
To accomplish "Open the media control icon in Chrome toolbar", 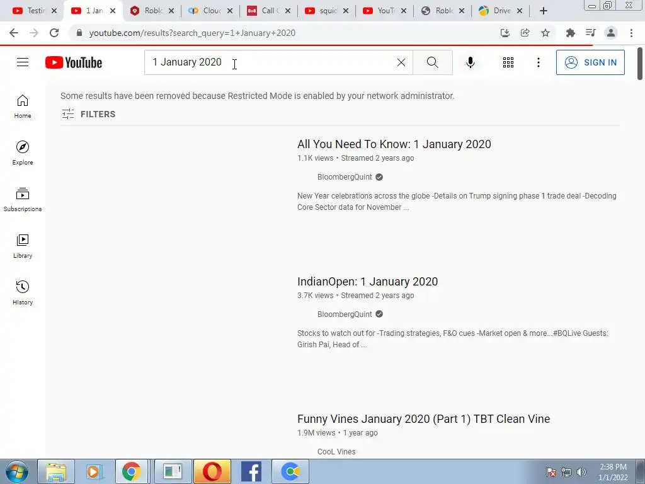I will (590, 33).
